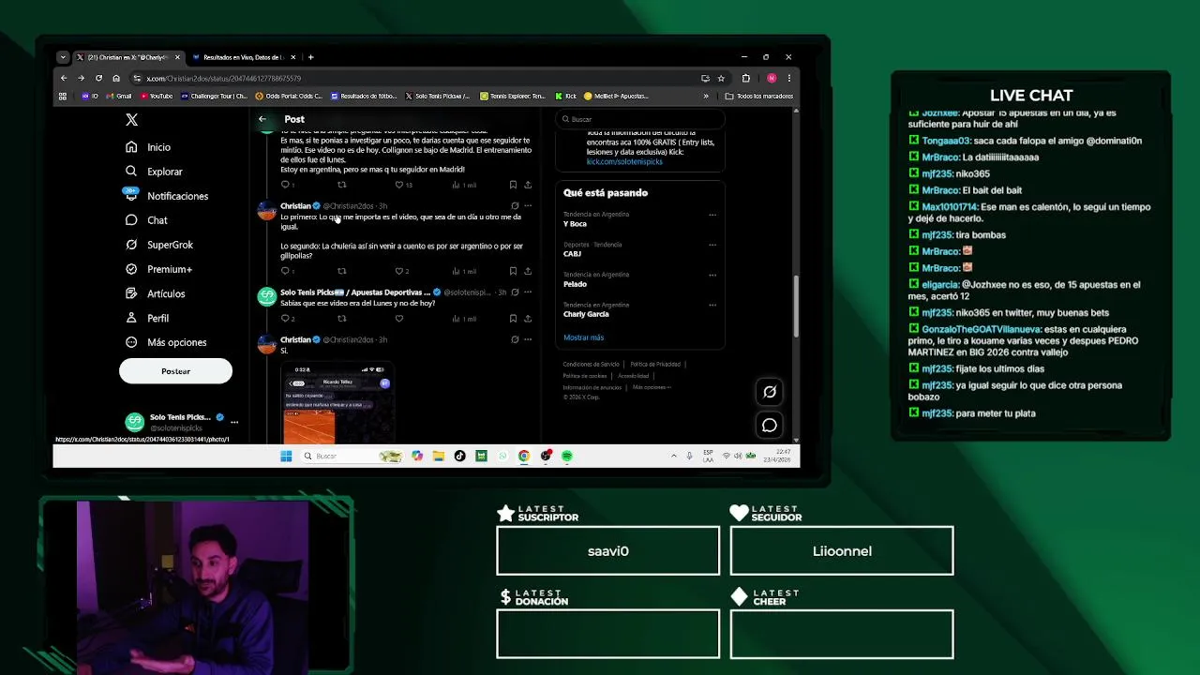Show the hidden bookmarks overflow chevron
The width and height of the screenshot is (1200, 675).
[706, 96]
